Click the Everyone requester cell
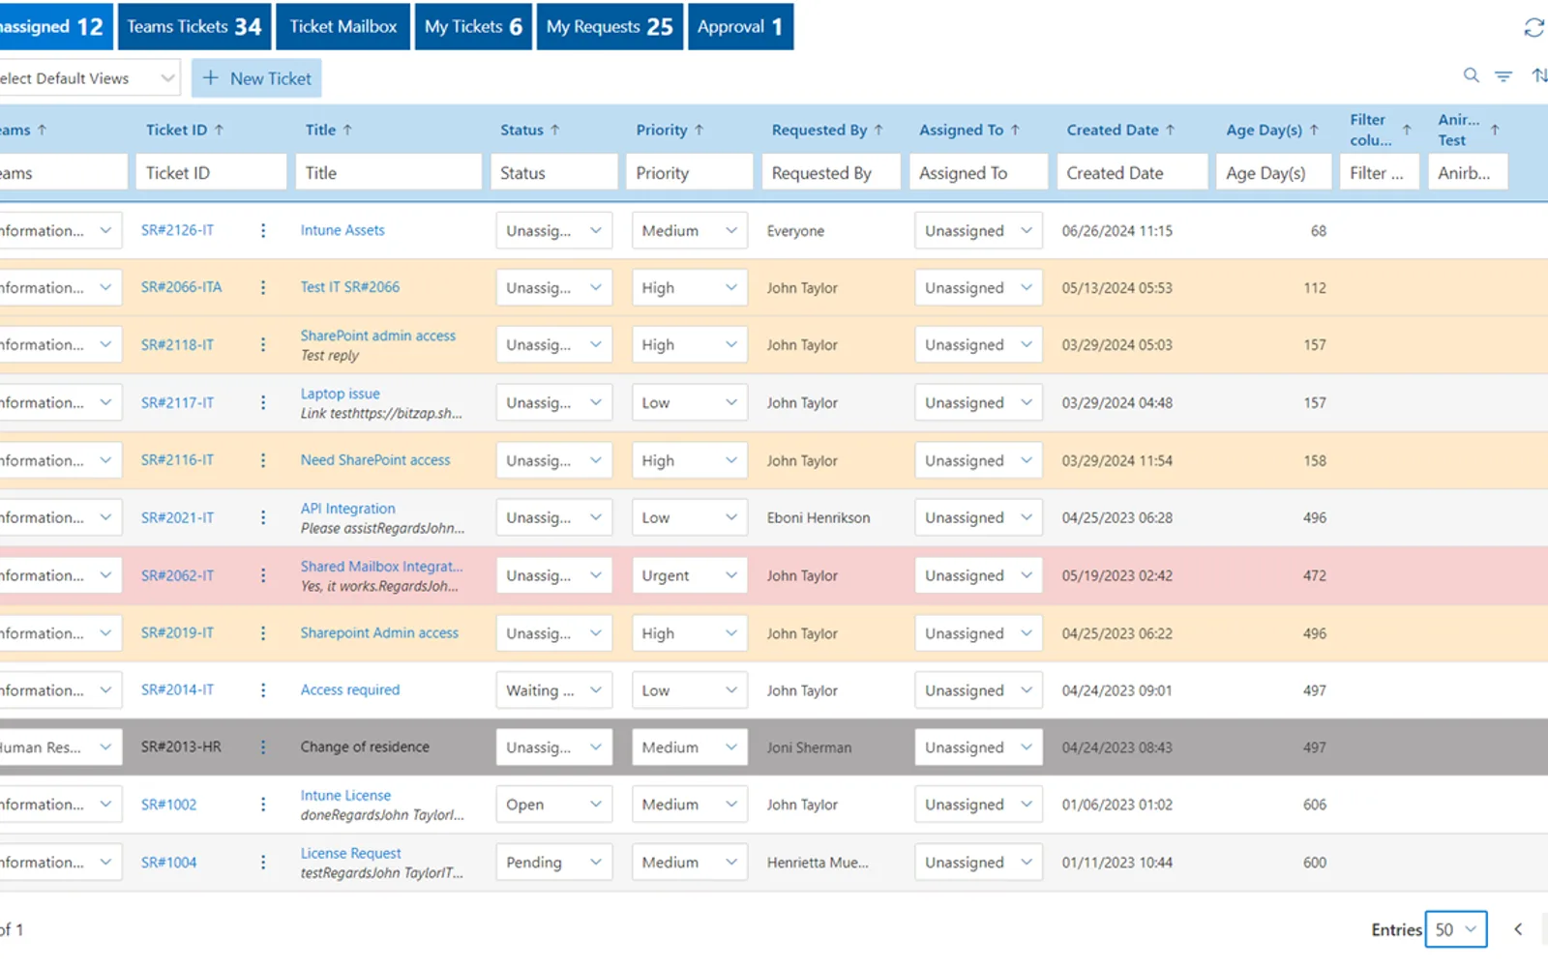Screen dimensions: 1548x967 (x=795, y=231)
